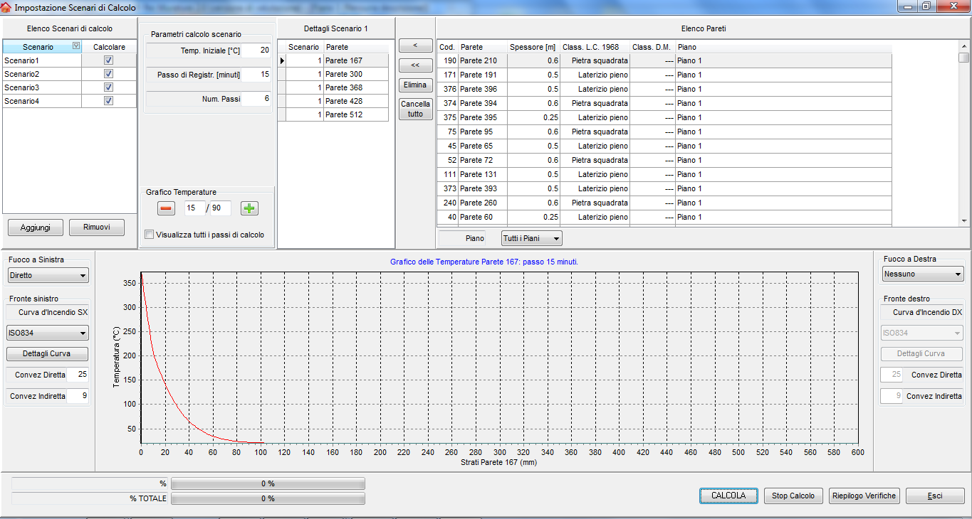Click the filter icon in Scenario column header
The height and width of the screenshot is (519, 972).
point(76,46)
